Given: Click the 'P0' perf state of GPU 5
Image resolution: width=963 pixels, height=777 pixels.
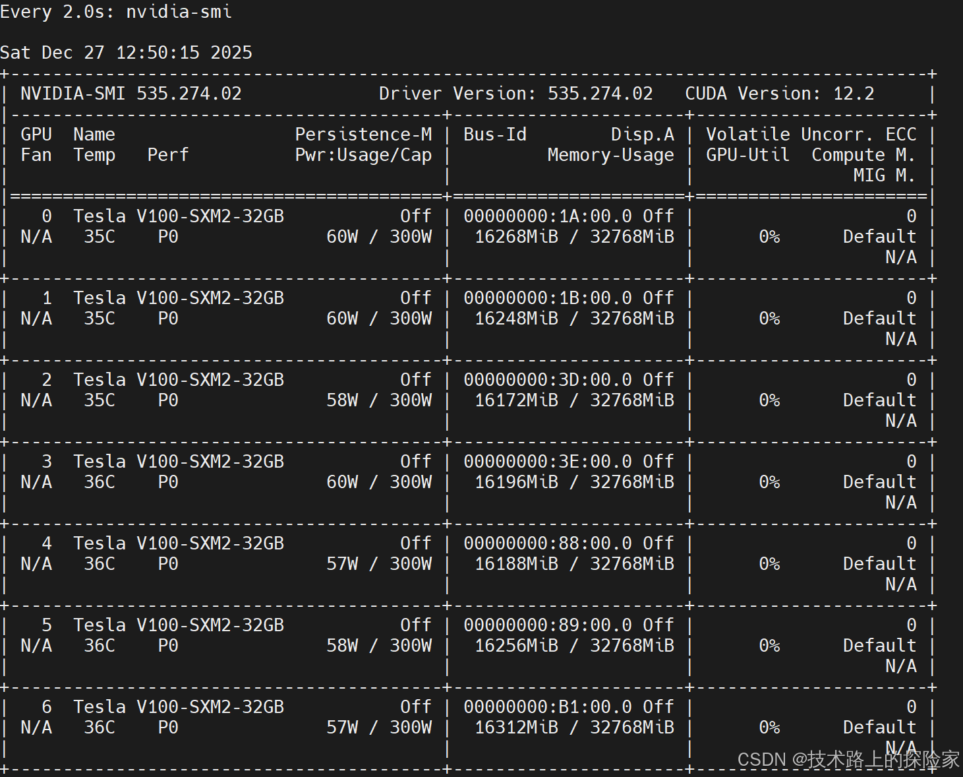Looking at the screenshot, I should tap(168, 646).
